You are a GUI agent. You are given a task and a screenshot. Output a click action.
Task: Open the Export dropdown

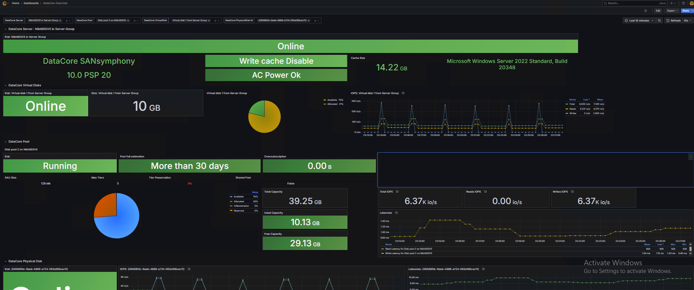click(672, 11)
